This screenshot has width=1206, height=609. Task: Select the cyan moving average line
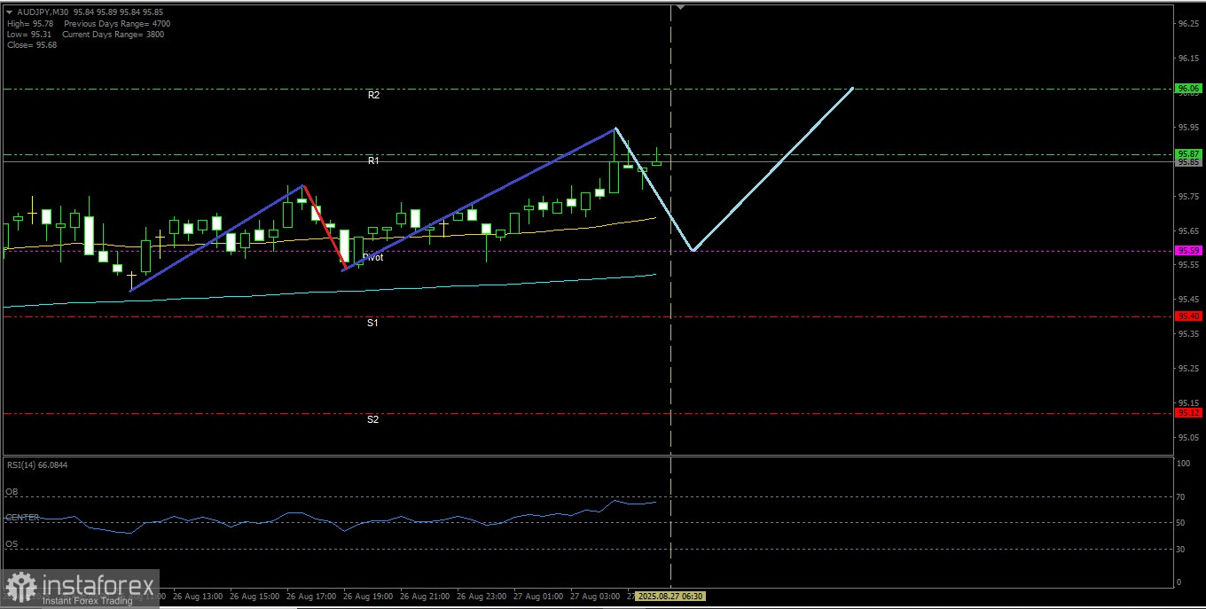328,291
